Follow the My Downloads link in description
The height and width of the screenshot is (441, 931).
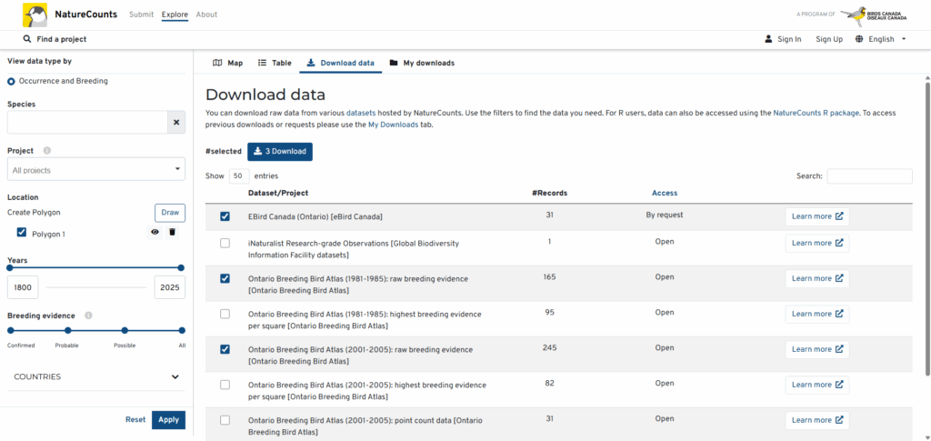pos(393,125)
